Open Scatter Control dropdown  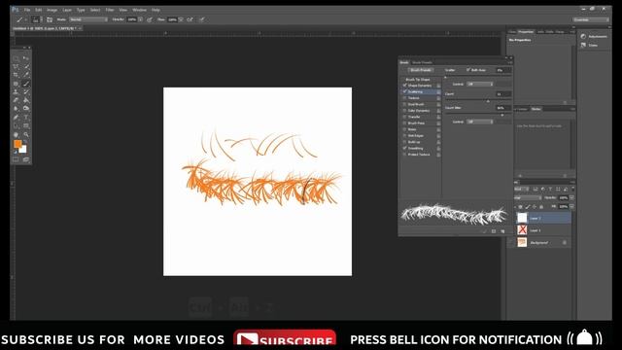(479, 85)
